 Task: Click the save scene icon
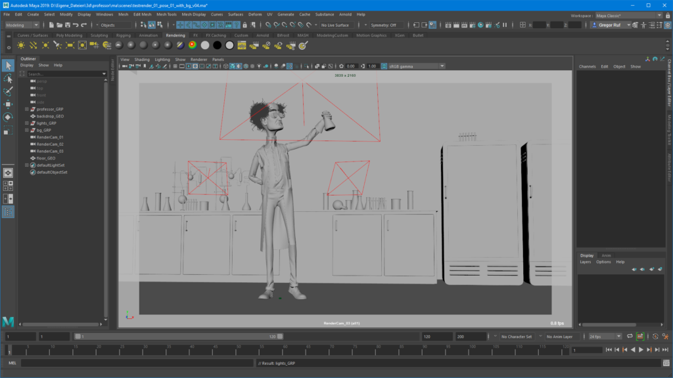pyautogui.click(x=68, y=26)
